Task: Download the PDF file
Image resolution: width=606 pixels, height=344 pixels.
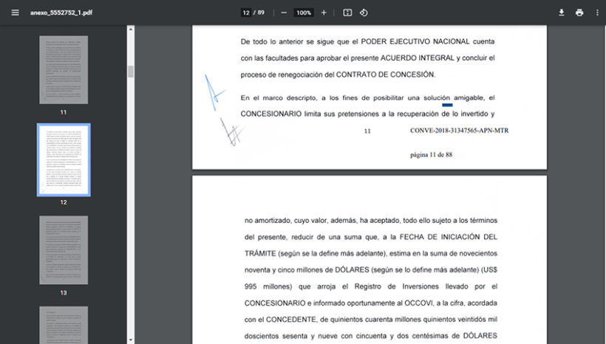Action: pos(561,13)
